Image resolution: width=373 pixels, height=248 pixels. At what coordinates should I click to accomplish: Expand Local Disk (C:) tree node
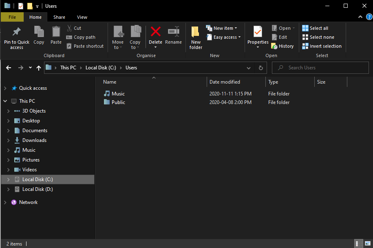8,179
